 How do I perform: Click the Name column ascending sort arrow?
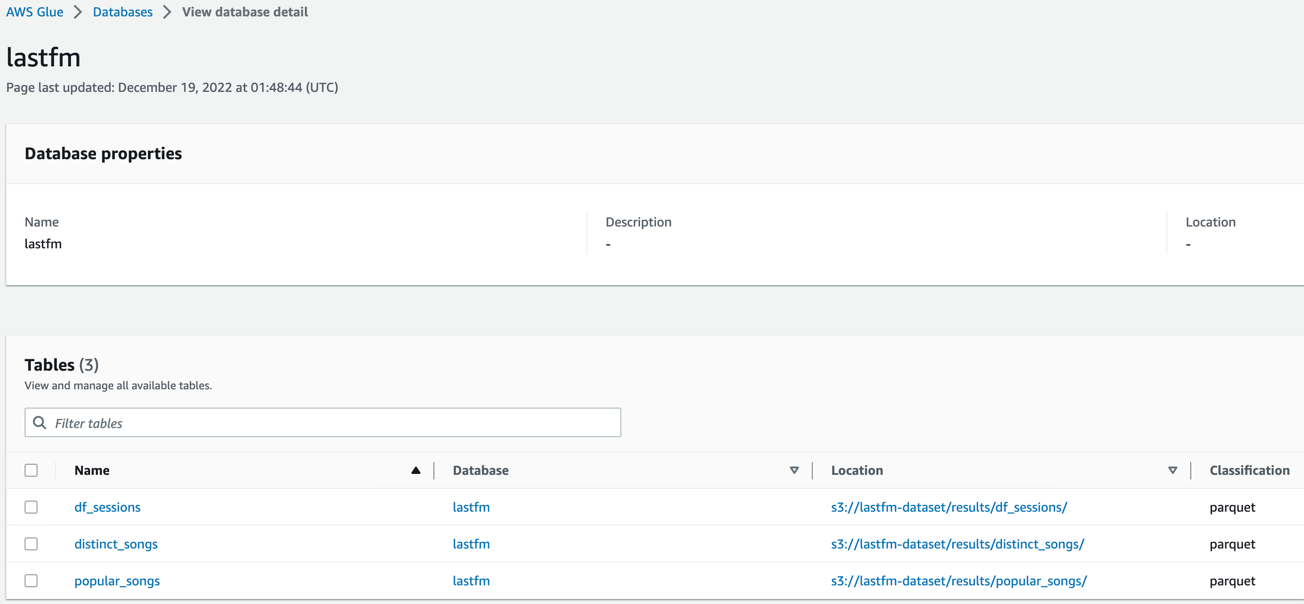click(415, 470)
